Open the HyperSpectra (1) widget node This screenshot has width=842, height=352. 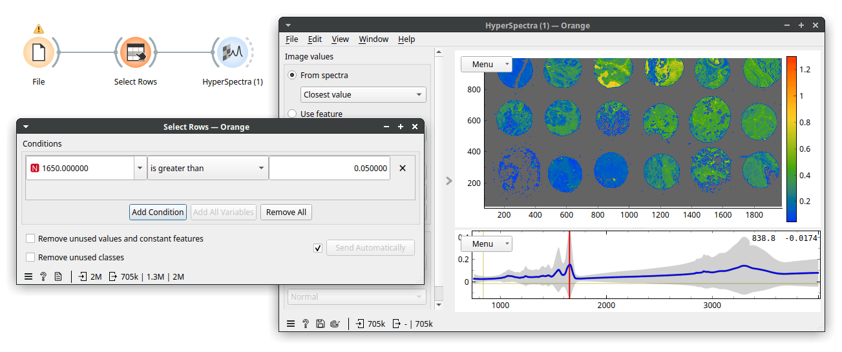[232, 52]
